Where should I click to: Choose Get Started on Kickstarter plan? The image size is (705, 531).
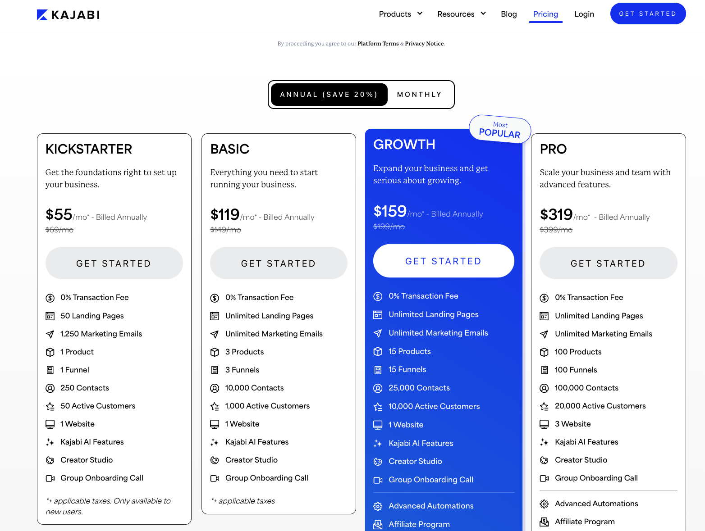coord(114,263)
